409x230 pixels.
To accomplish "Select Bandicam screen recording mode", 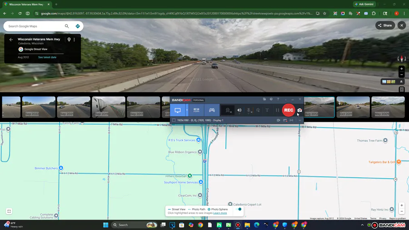I will (x=178, y=110).
